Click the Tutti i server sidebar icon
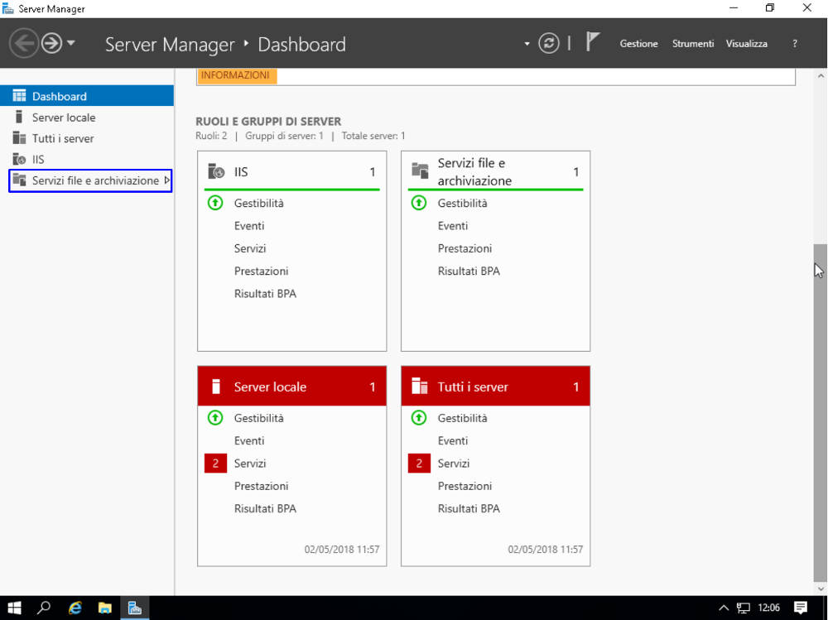This screenshot has height=620, width=828. tap(19, 138)
